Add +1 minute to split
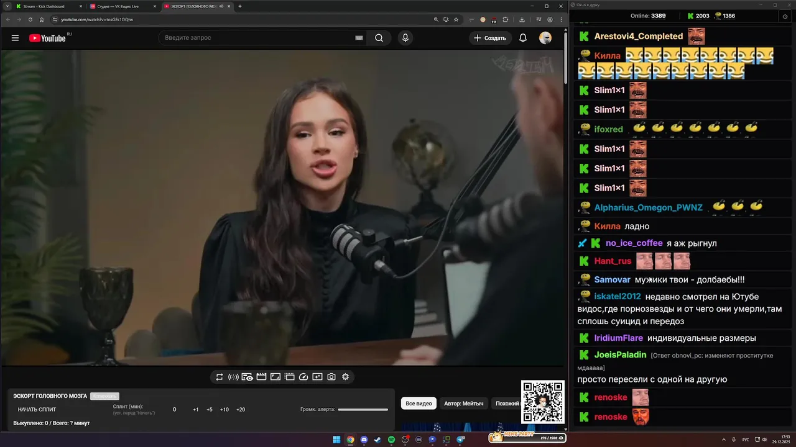Image resolution: width=796 pixels, height=447 pixels. [x=196, y=410]
